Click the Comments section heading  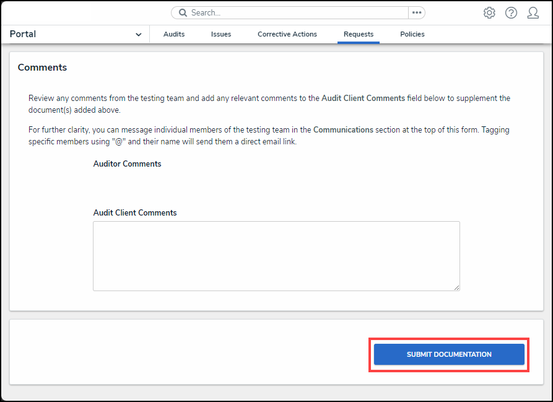click(42, 68)
